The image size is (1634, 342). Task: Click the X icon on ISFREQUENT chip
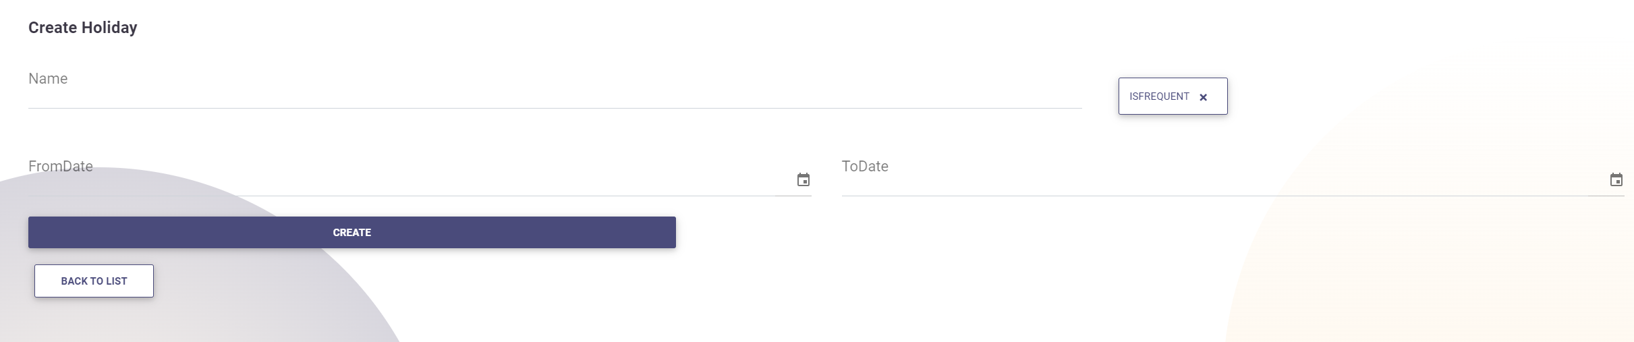pyautogui.click(x=1203, y=97)
